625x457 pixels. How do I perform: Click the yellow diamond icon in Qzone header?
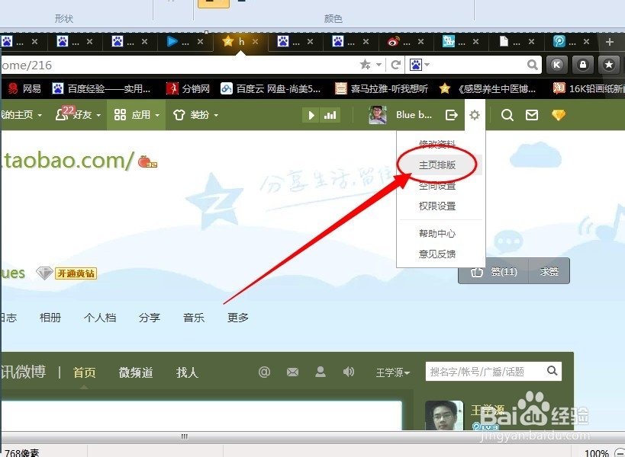point(559,115)
